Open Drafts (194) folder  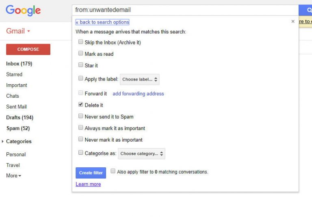pyautogui.click(x=19, y=118)
